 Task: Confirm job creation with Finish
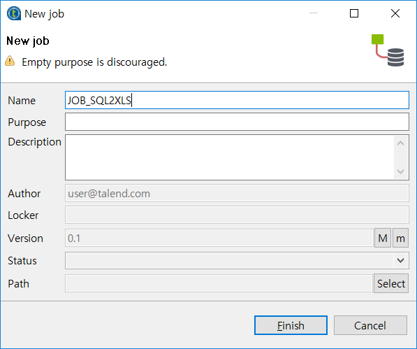click(x=291, y=325)
